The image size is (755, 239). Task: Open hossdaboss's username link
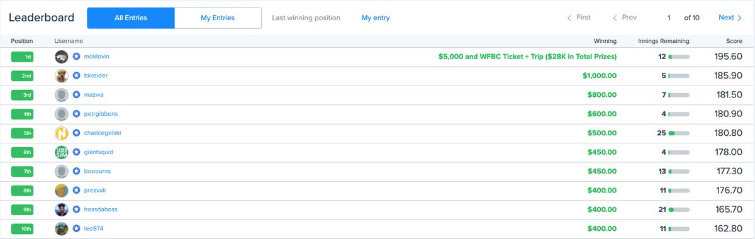pos(101,209)
